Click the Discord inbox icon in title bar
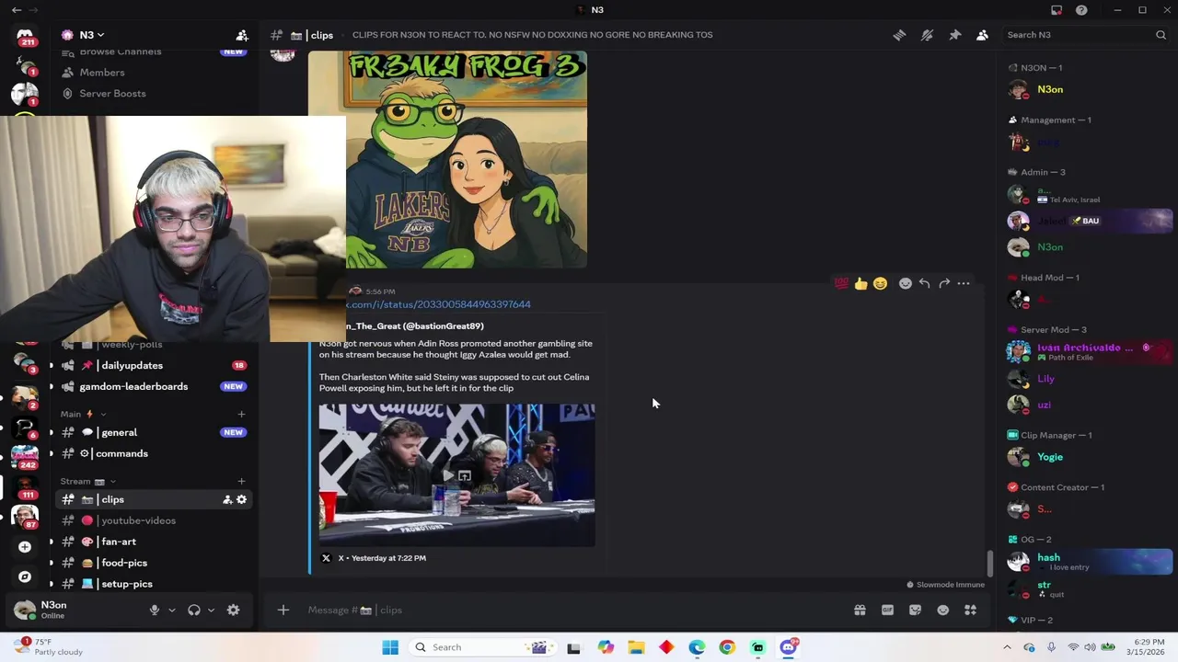Viewport: 1178px width, 662px height. pos(1057,10)
